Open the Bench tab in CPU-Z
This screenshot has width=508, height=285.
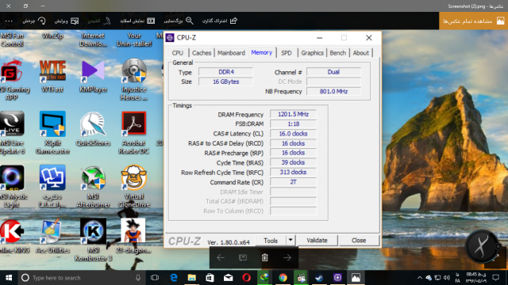point(337,53)
